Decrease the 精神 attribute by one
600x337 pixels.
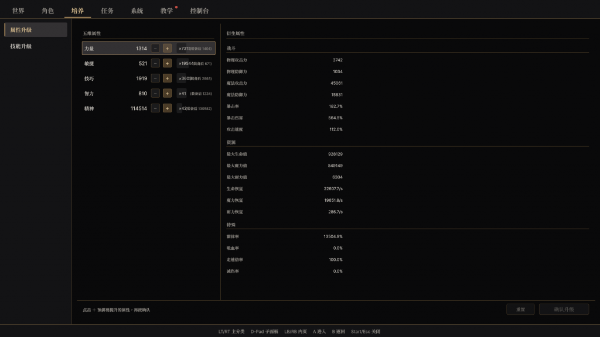point(155,108)
